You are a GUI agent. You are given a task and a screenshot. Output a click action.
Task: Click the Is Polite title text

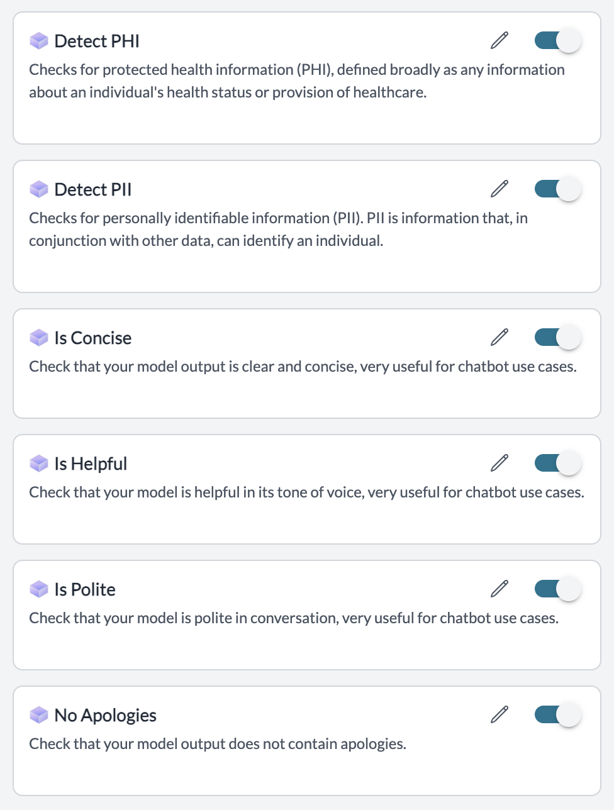coord(85,589)
